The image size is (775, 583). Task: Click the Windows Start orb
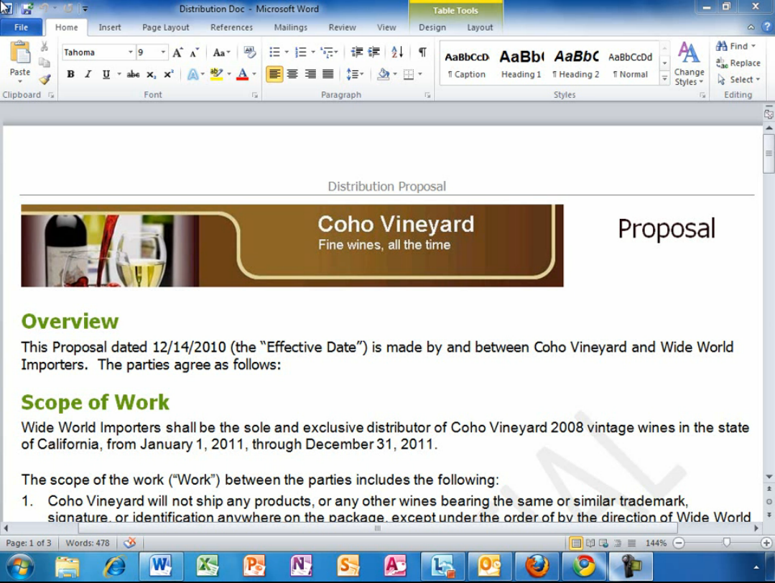(20, 566)
